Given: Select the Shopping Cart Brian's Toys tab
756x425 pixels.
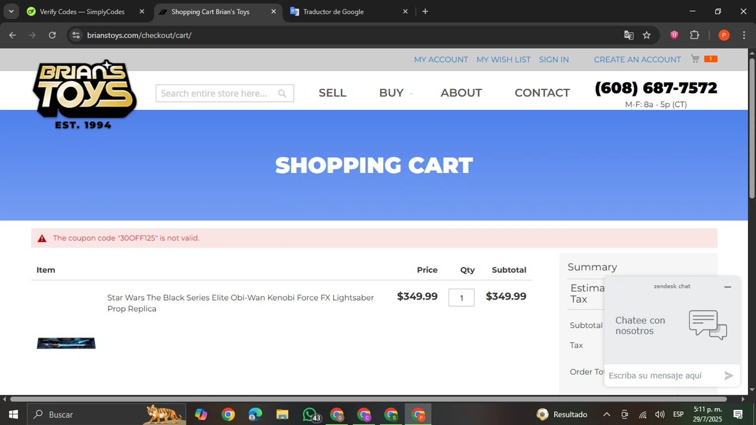Looking at the screenshot, I should click(x=210, y=11).
